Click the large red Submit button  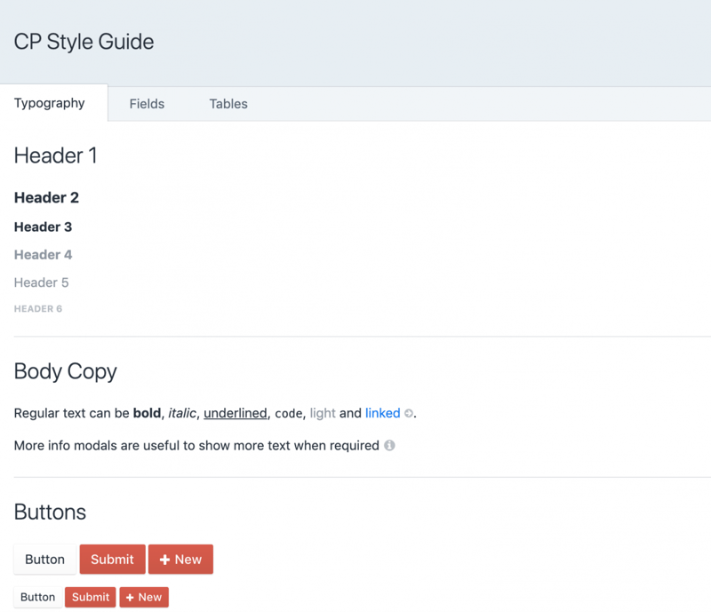coord(112,560)
